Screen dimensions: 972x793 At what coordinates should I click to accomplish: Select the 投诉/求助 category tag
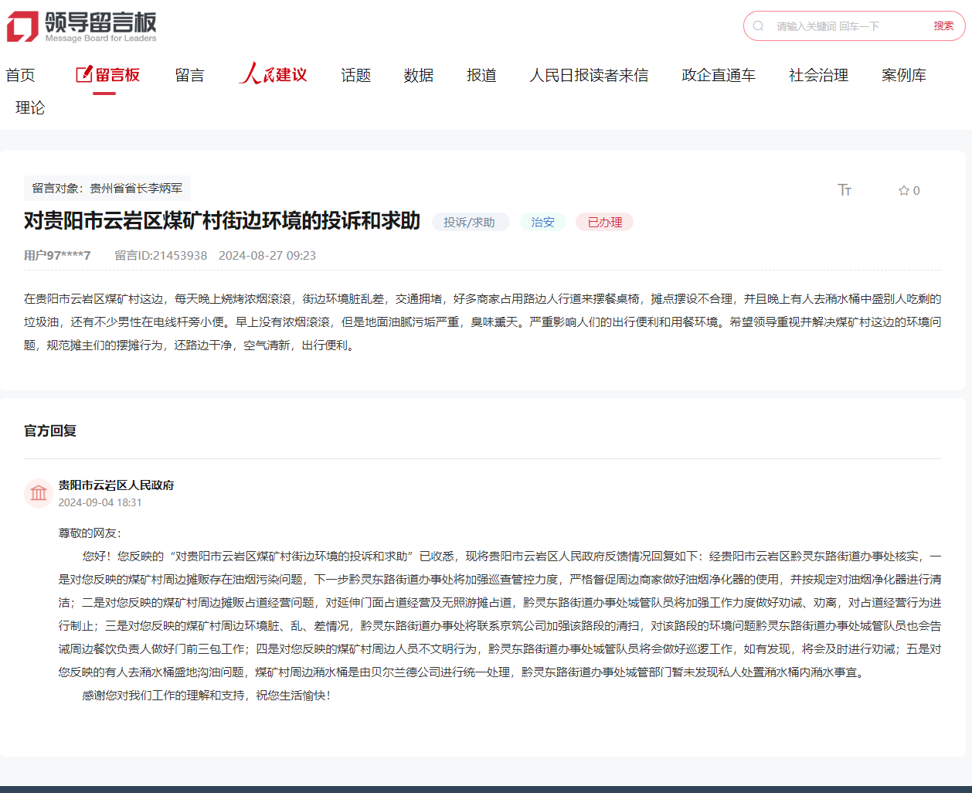click(471, 222)
